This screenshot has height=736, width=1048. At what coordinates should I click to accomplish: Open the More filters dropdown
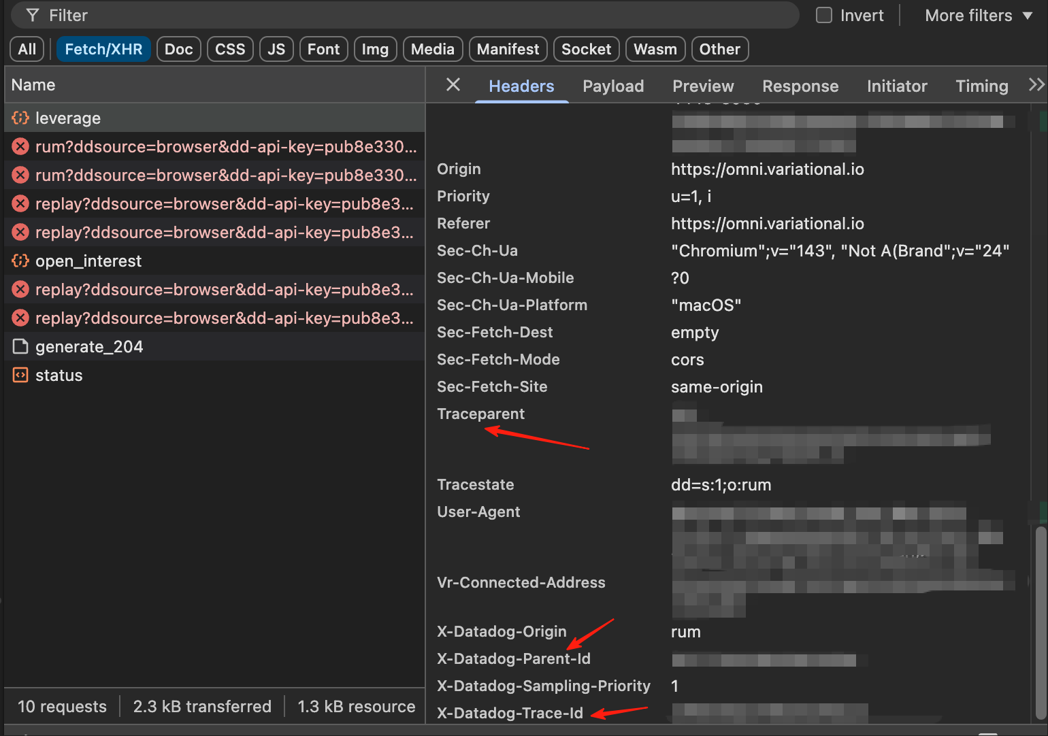[979, 15]
